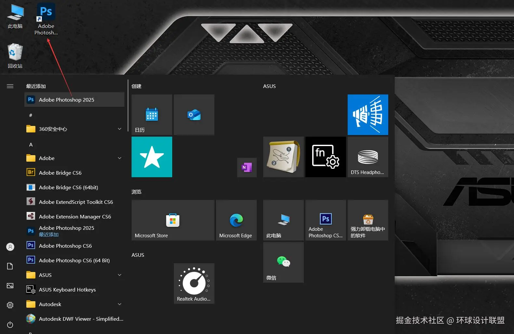Open the Realtek Audio tile

pyautogui.click(x=194, y=283)
